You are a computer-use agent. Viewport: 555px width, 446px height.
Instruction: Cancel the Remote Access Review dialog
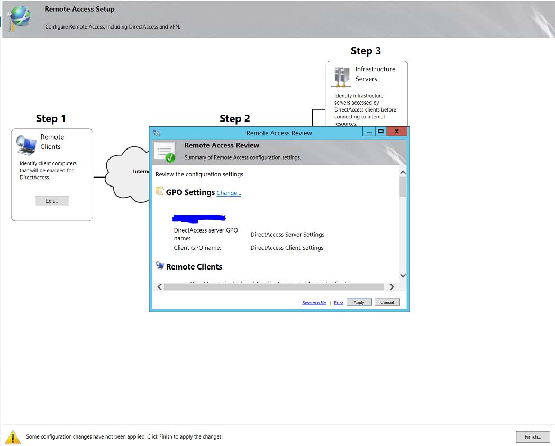tap(387, 302)
